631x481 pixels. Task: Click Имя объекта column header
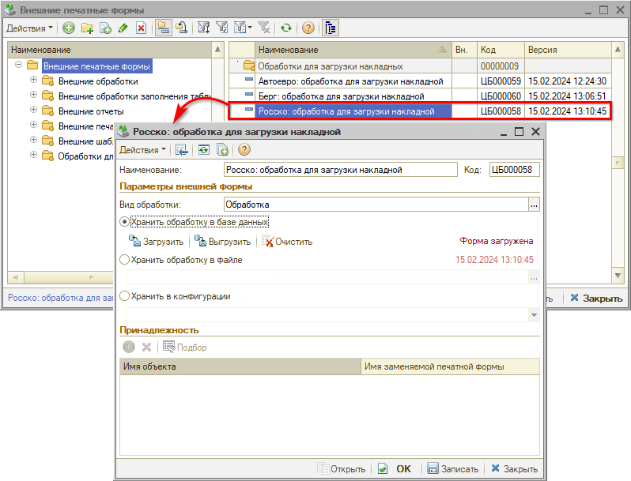[x=240, y=366]
